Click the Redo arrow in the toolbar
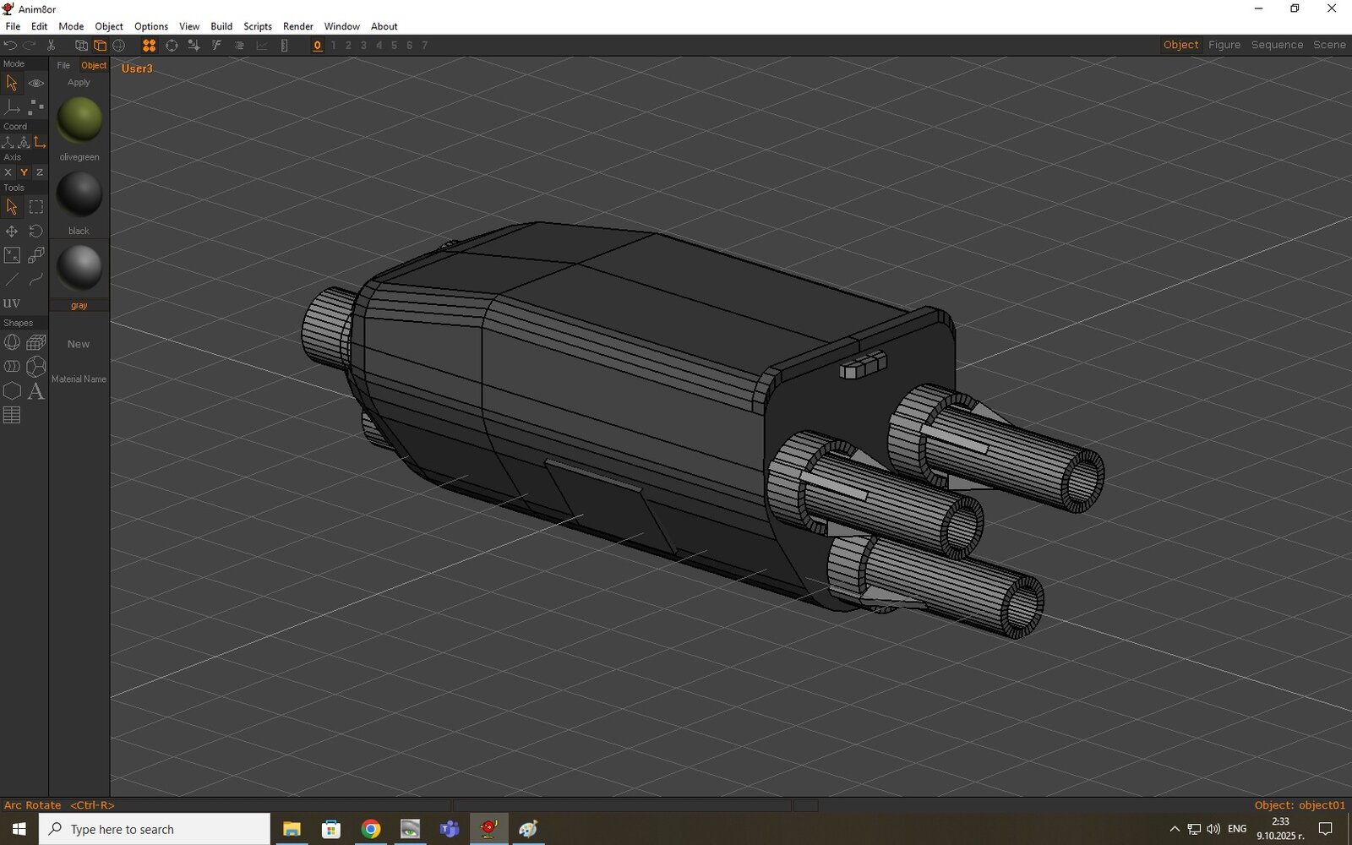 [x=29, y=46]
